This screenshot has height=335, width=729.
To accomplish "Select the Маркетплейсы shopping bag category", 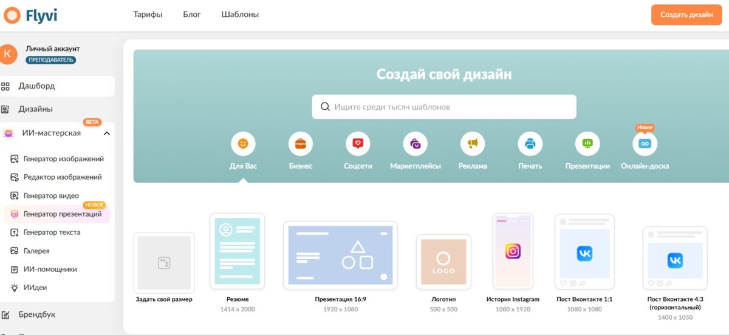I will 416,144.
